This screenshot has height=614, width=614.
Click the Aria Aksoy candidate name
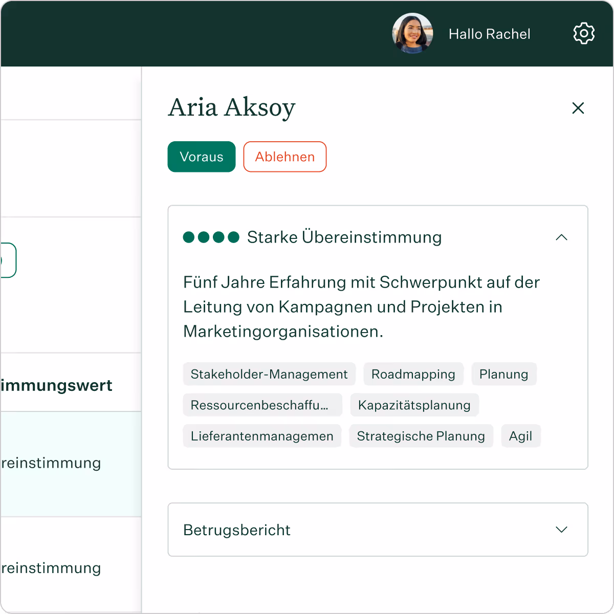[231, 107]
